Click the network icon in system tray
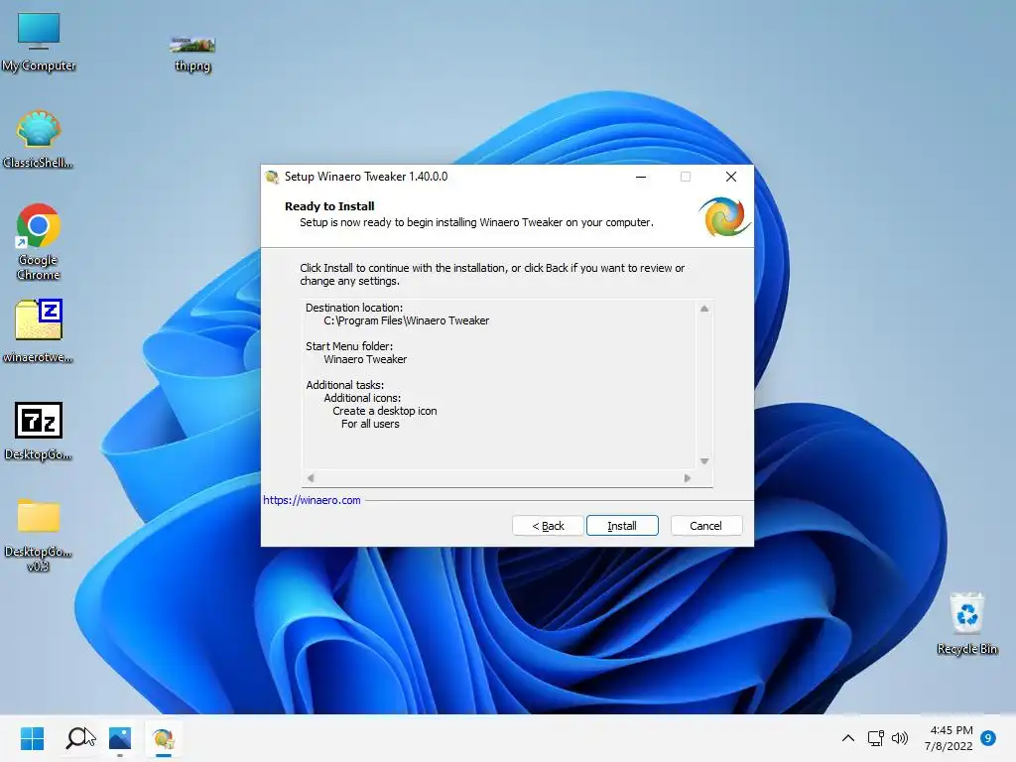1016x762 pixels. tap(875, 738)
